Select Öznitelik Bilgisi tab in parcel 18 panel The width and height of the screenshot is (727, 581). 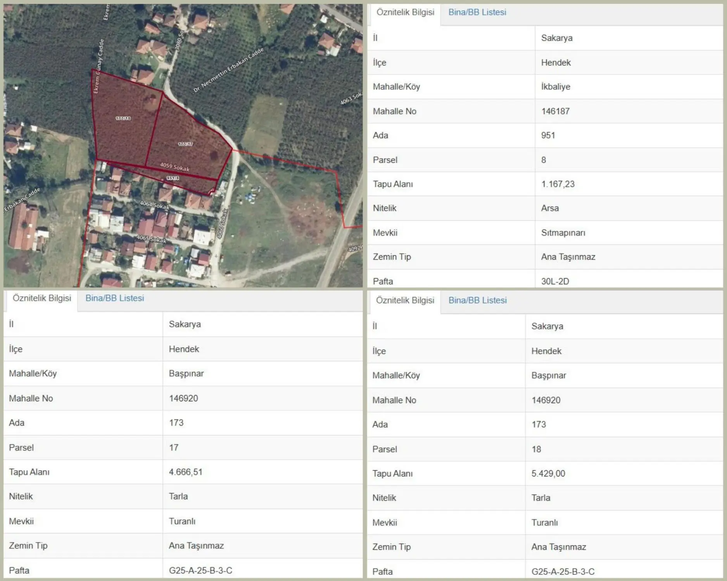click(405, 301)
